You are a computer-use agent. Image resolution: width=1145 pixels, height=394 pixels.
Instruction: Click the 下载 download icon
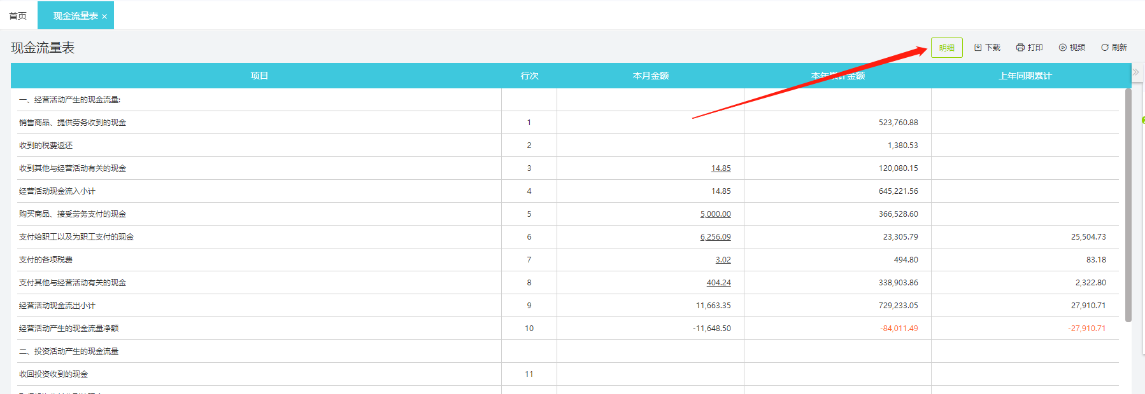978,48
